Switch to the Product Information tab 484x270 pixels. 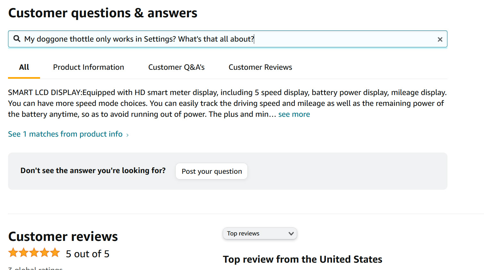point(88,67)
